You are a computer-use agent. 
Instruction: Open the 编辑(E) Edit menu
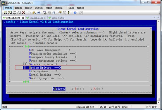pyautogui.click(x=18, y=8)
